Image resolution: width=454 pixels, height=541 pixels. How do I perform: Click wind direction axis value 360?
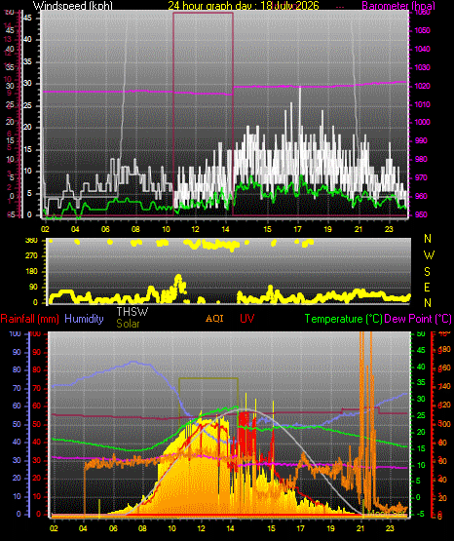tap(31, 241)
